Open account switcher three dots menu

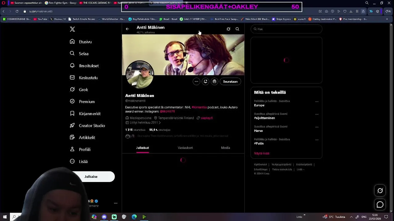[116, 203]
